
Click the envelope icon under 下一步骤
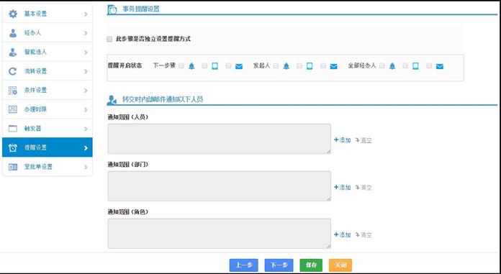[x=239, y=66]
